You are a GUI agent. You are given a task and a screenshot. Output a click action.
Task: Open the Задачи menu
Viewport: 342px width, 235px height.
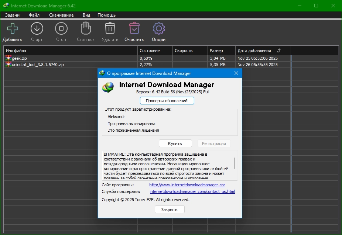[x=12, y=15]
